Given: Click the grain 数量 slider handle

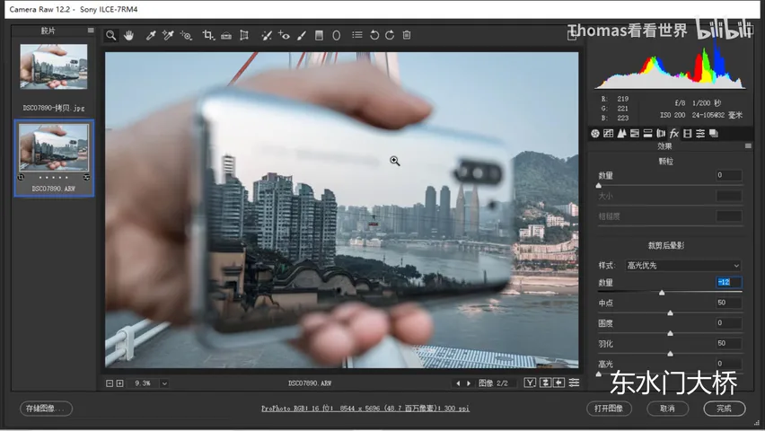Looking at the screenshot, I should pos(599,186).
